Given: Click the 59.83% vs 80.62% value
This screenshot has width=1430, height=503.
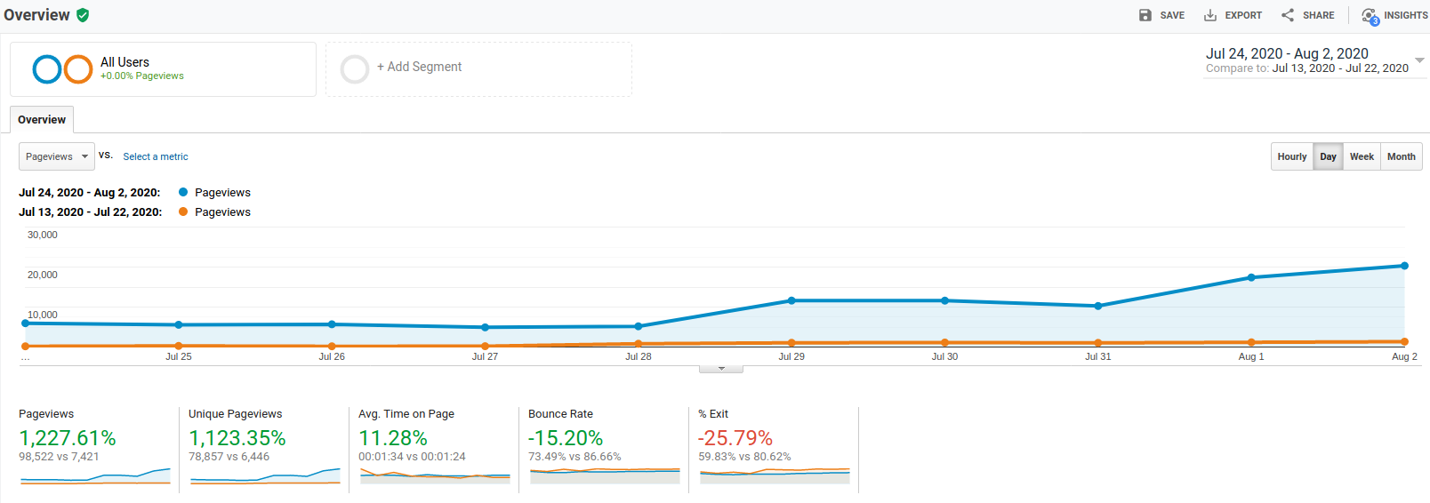Looking at the screenshot, I should point(744,457).
